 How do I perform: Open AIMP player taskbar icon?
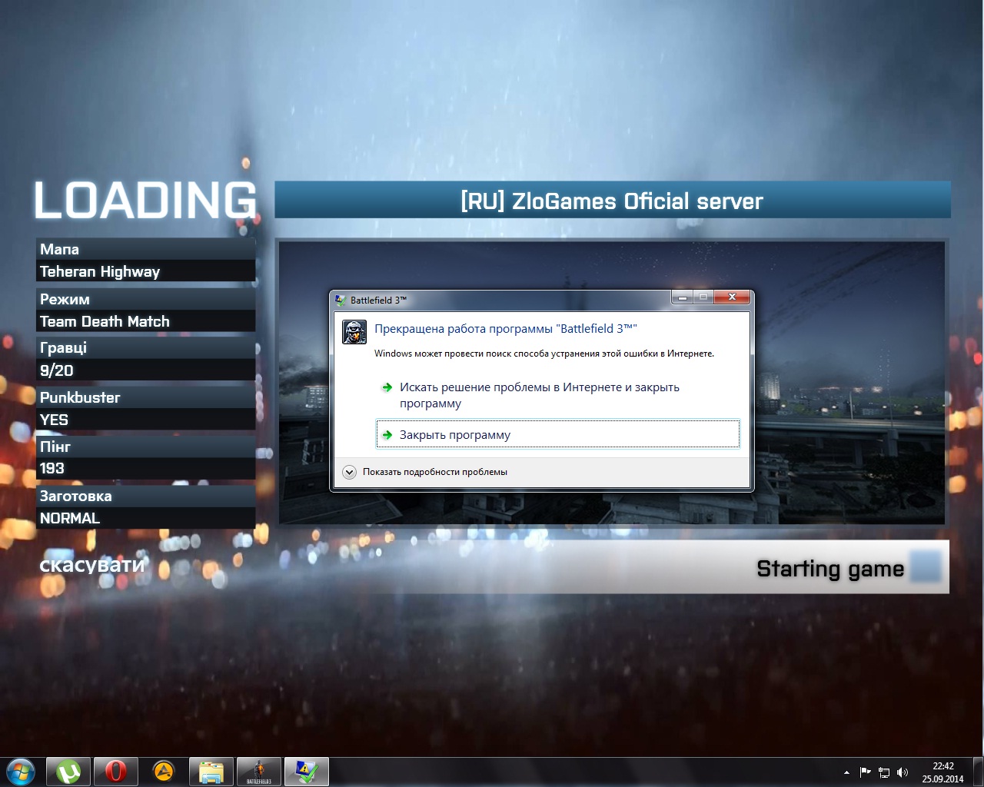click(x=163, y=772)
